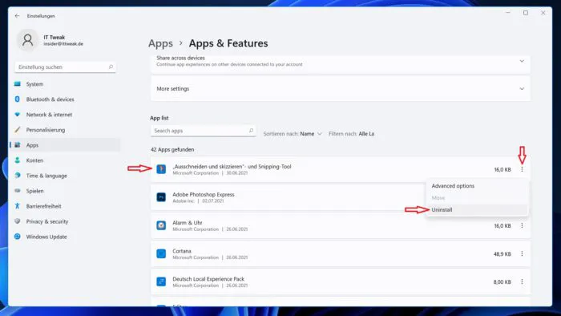Open Bluetooth & devices icon in sidebar

click(x=17, y=99)
